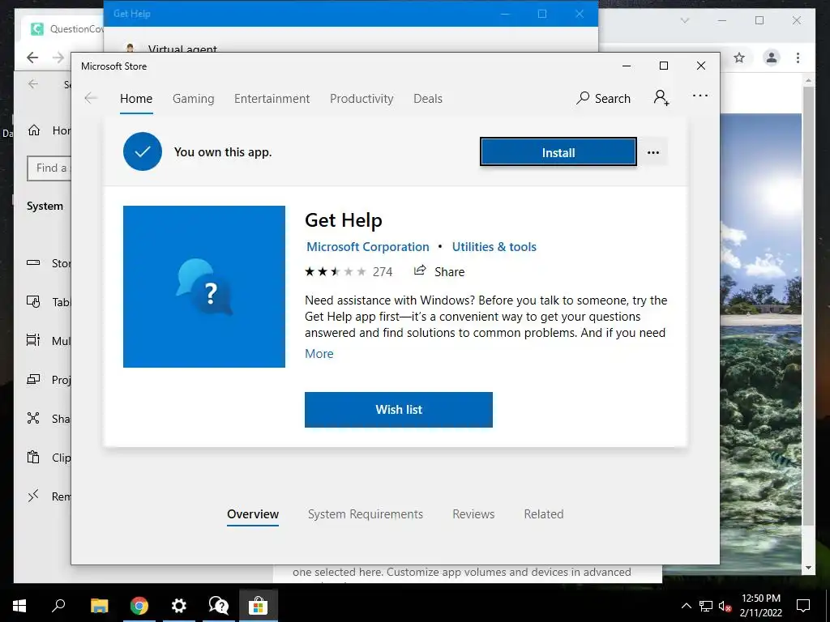
Task: Click the sign-in account icon in Store
Action: (x=661, y=98)
